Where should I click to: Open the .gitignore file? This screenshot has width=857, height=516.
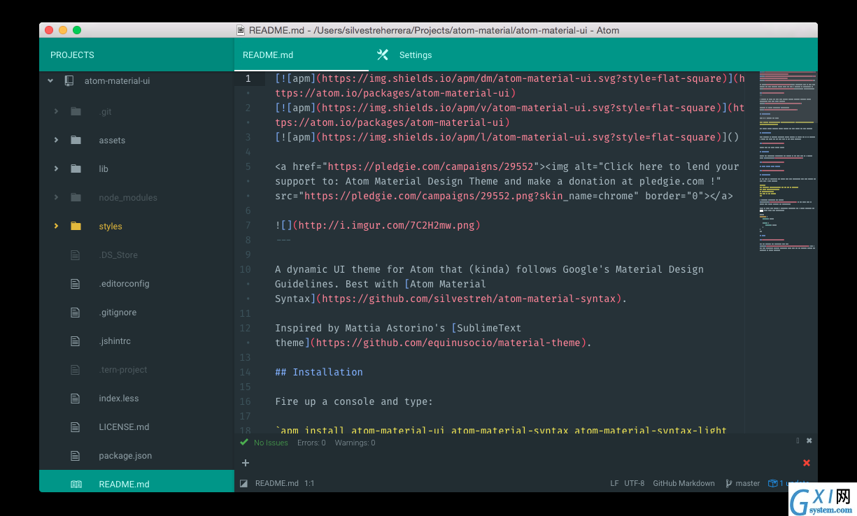118,313
